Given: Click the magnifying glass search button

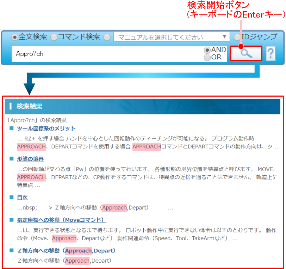Looking at the screenshot, I should [x=246, y=54].
